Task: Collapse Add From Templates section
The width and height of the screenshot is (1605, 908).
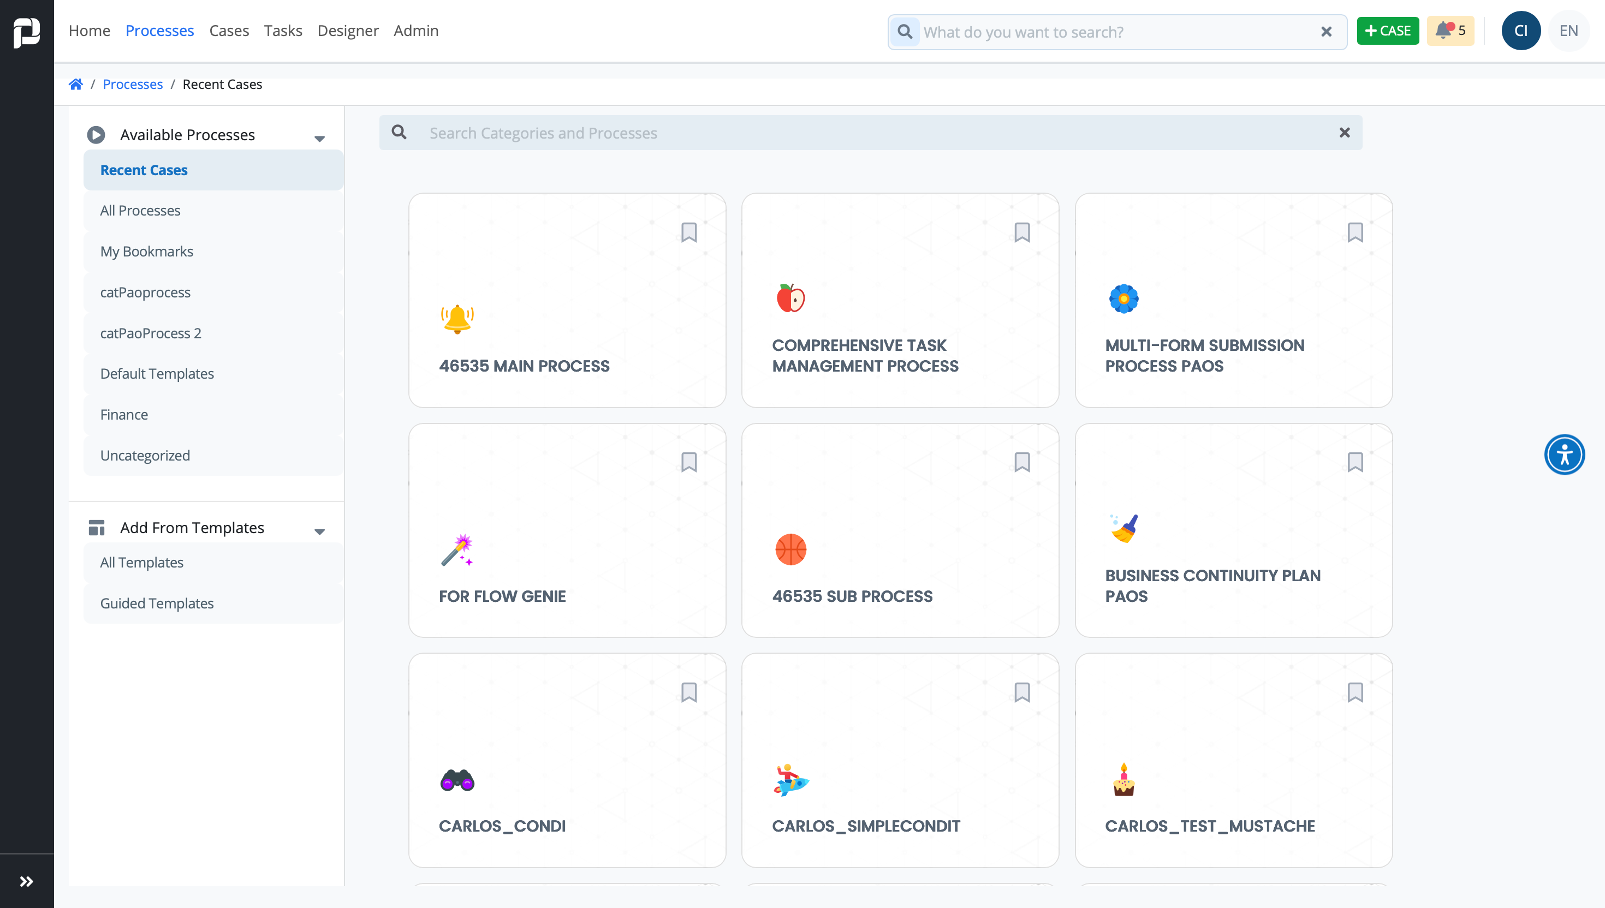Action: (x=319, y=531)
